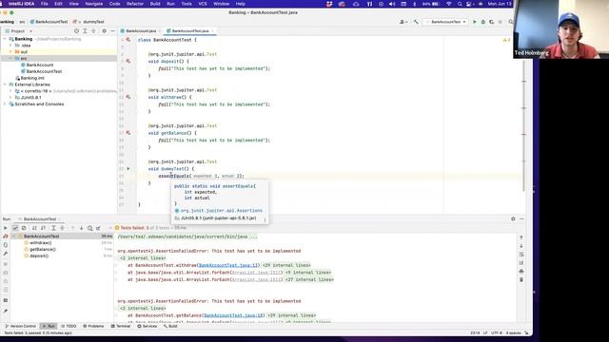Toggle Show Passed tests checkmark button
609x342 pixels.
(15, 228)
